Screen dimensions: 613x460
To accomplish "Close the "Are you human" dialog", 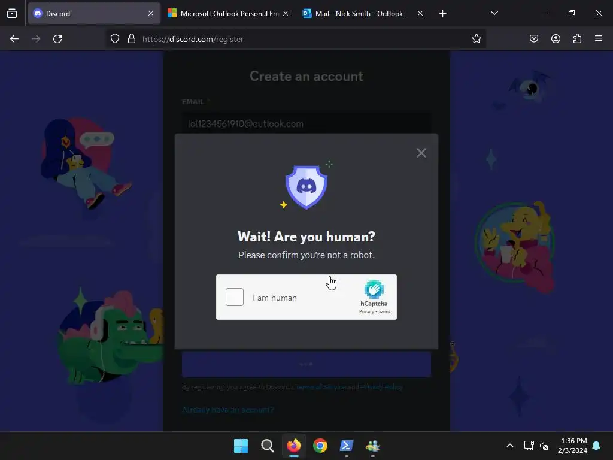I will tap(421, 153).
